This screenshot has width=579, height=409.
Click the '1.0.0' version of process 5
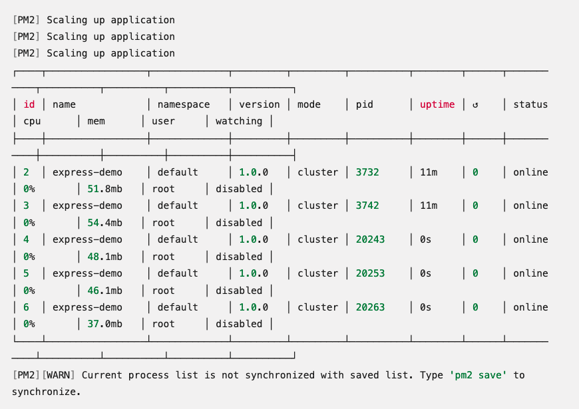[x=253, y=273]
